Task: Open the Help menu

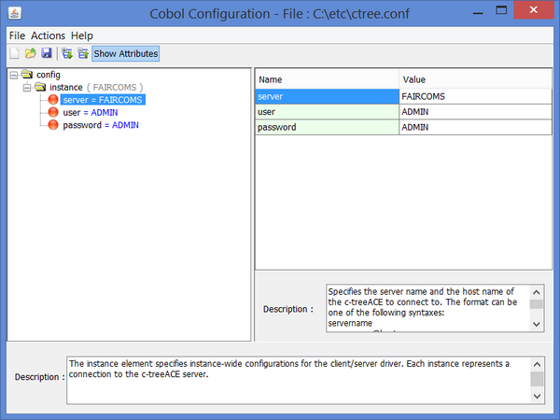Action: 82,35
